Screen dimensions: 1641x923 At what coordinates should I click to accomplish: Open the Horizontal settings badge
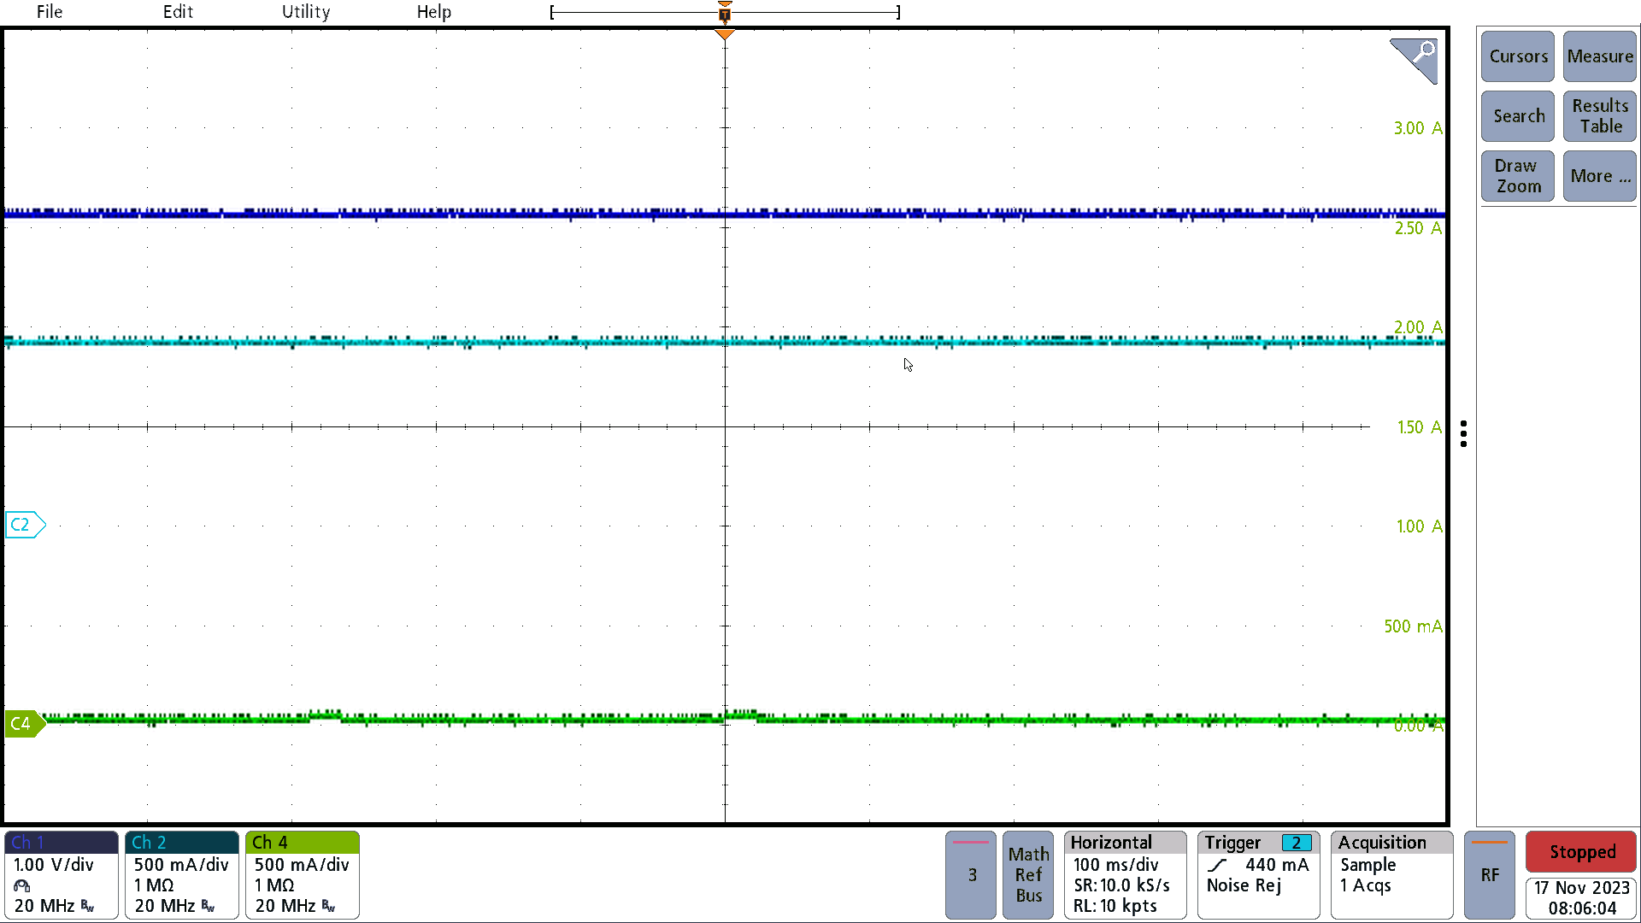[x=1126, y=875]
